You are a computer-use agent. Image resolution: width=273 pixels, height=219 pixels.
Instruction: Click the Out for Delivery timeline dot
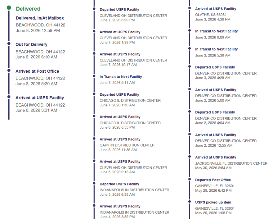point(9,43)
